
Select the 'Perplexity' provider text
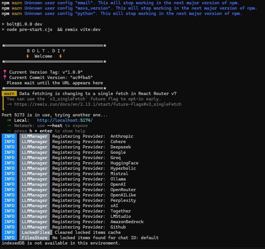123,200
